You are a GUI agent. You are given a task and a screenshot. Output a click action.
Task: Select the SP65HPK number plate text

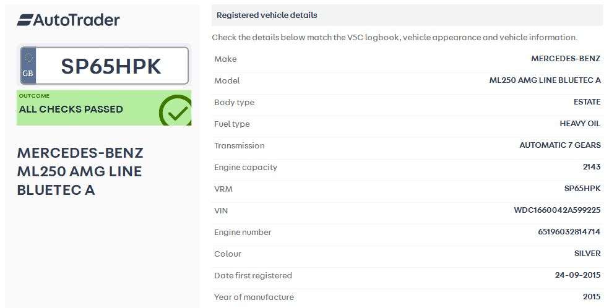pos(111,66)
